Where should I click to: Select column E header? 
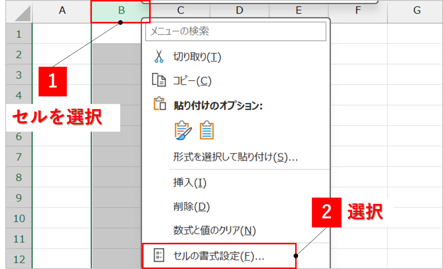click(299, 11)
